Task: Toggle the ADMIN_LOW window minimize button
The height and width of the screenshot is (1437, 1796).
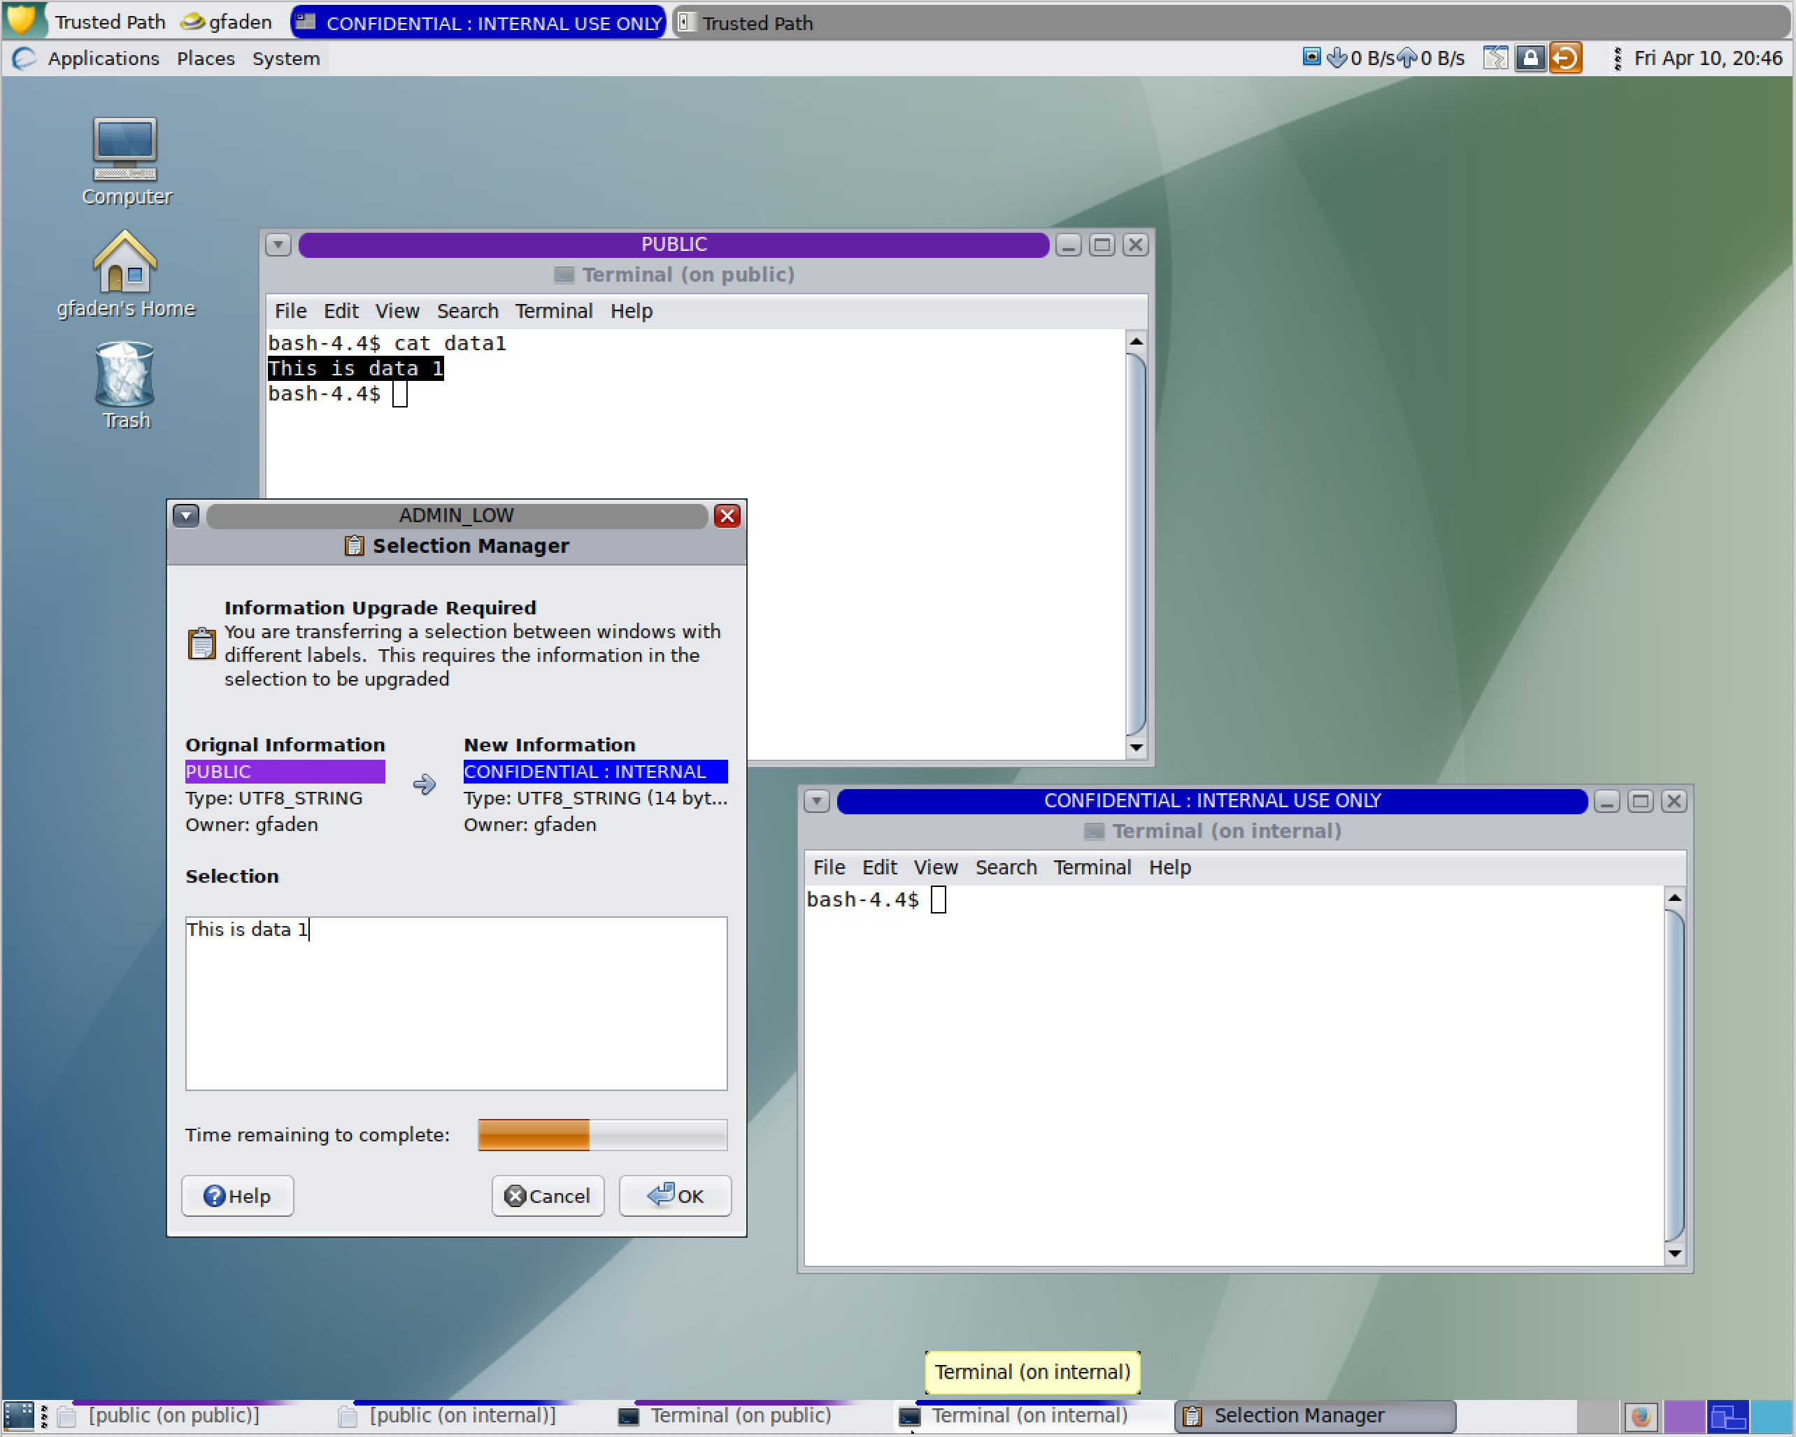Action: (186, 514)
